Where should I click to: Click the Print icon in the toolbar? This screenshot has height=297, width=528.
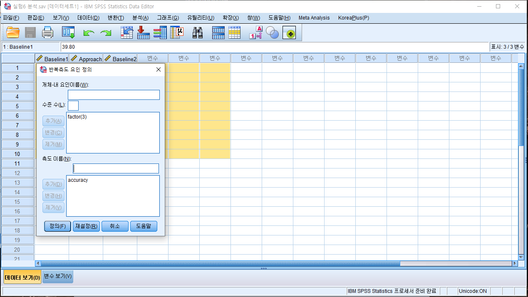47,32
